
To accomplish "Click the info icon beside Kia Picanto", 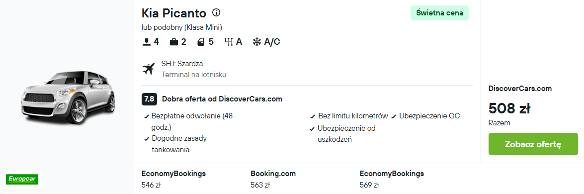I will coord(216,13).
